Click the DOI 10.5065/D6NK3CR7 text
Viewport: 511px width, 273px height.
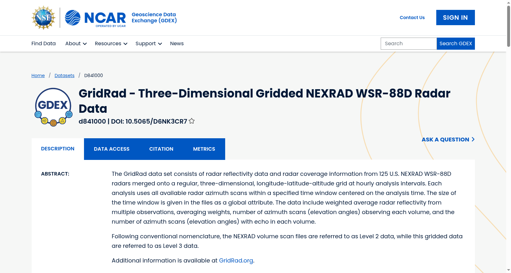tap(149, 121)
